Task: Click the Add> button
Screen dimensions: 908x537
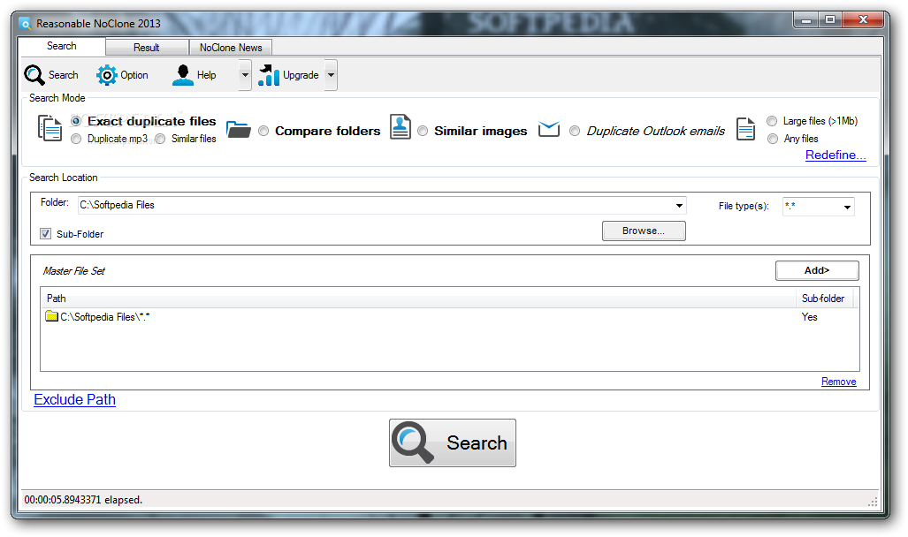Action: pyautogui.click(x=817, y=270)
